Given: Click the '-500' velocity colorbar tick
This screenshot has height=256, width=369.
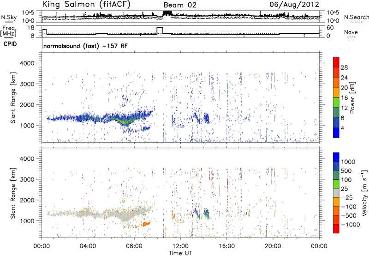Looking at the screenshot, I should pos(349,215).
